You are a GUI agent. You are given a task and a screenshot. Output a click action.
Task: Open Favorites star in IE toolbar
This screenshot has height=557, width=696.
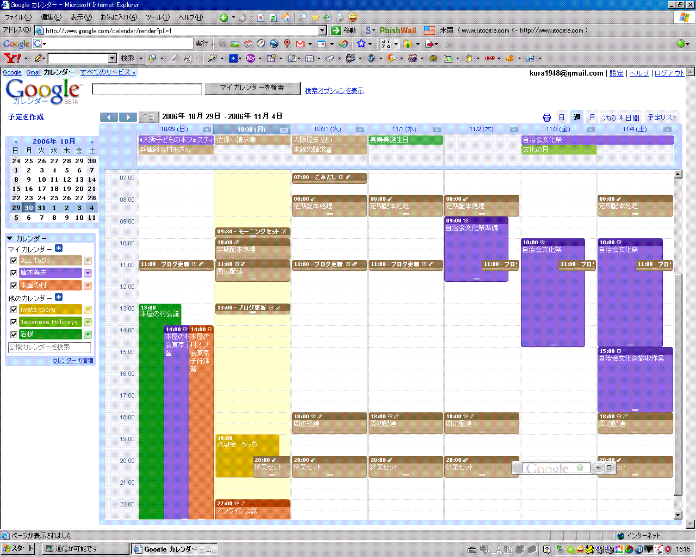[x=315, y=17]
